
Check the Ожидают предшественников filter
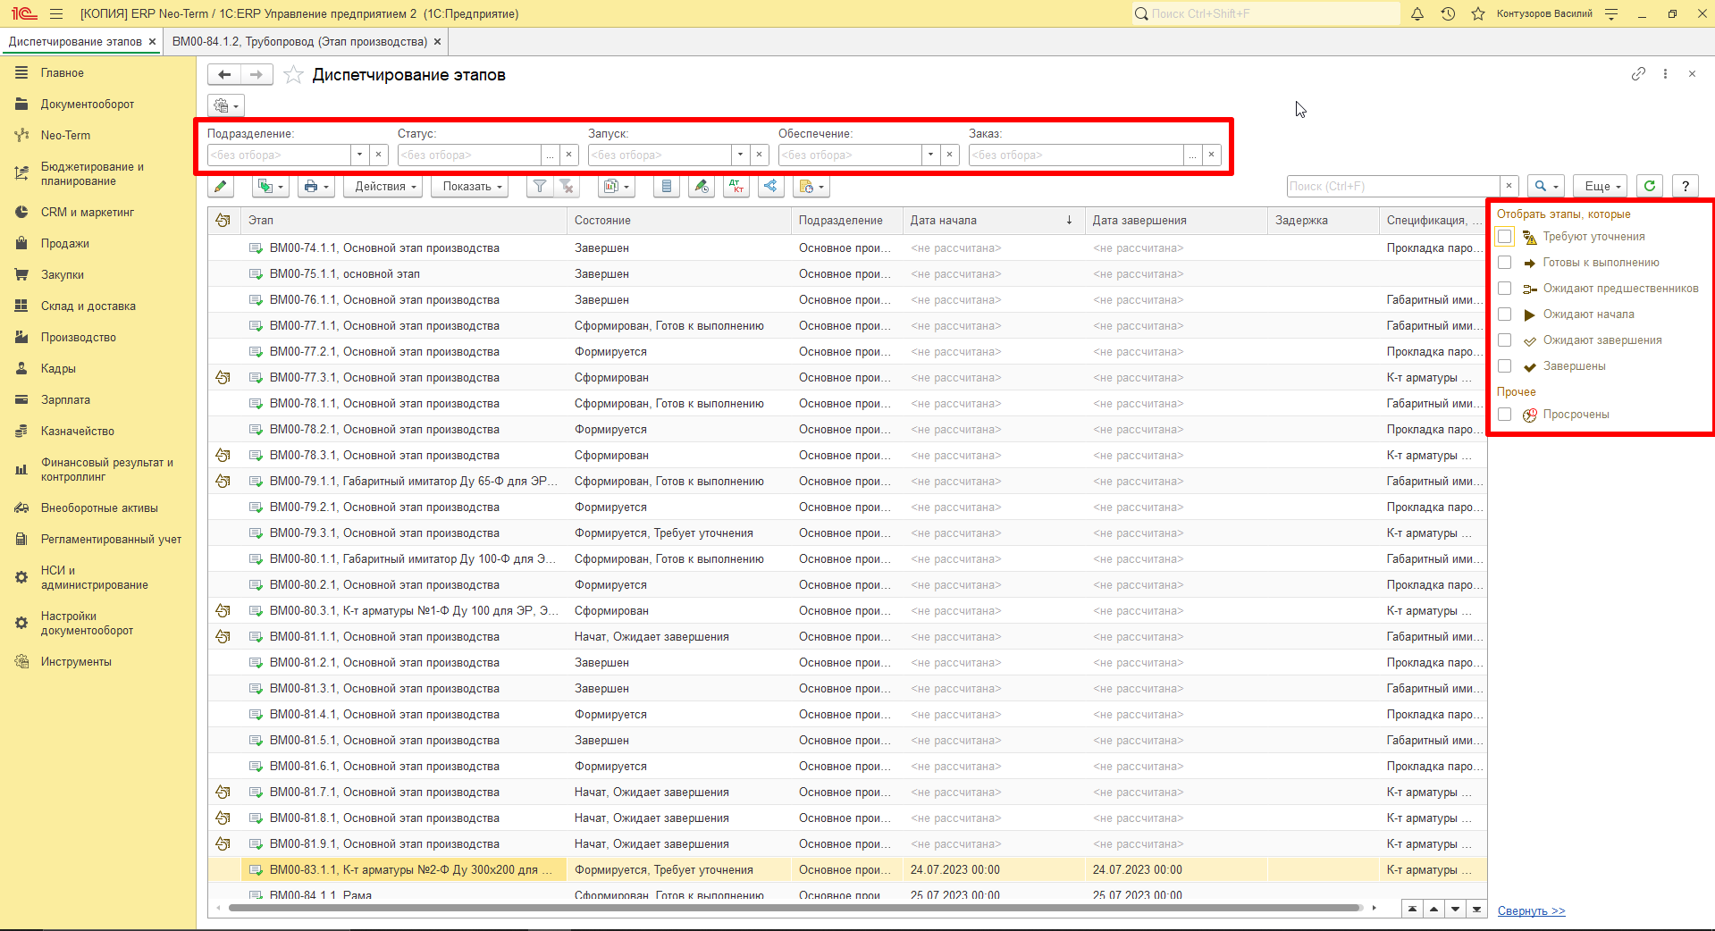(1505, 289)
